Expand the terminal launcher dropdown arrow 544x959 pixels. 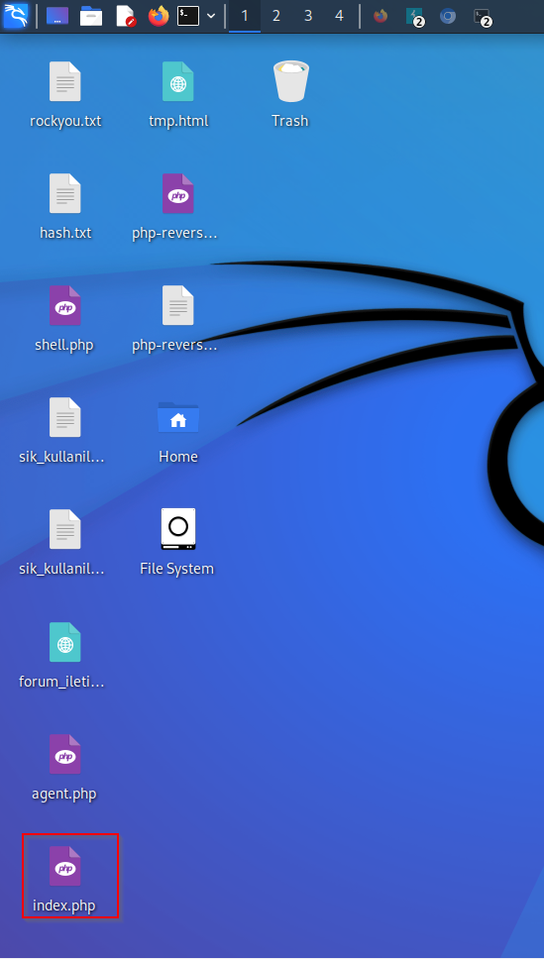click(211, 15)
